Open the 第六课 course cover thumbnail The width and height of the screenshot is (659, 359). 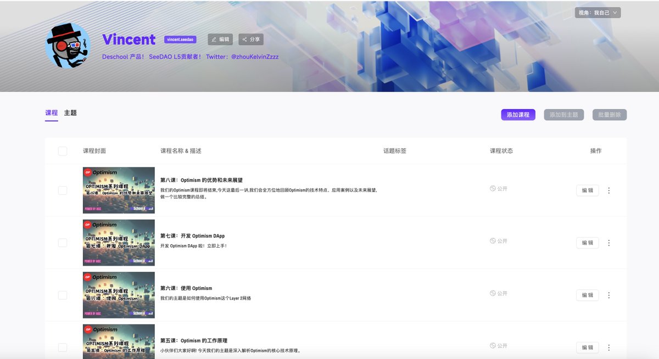coord(119,295)
